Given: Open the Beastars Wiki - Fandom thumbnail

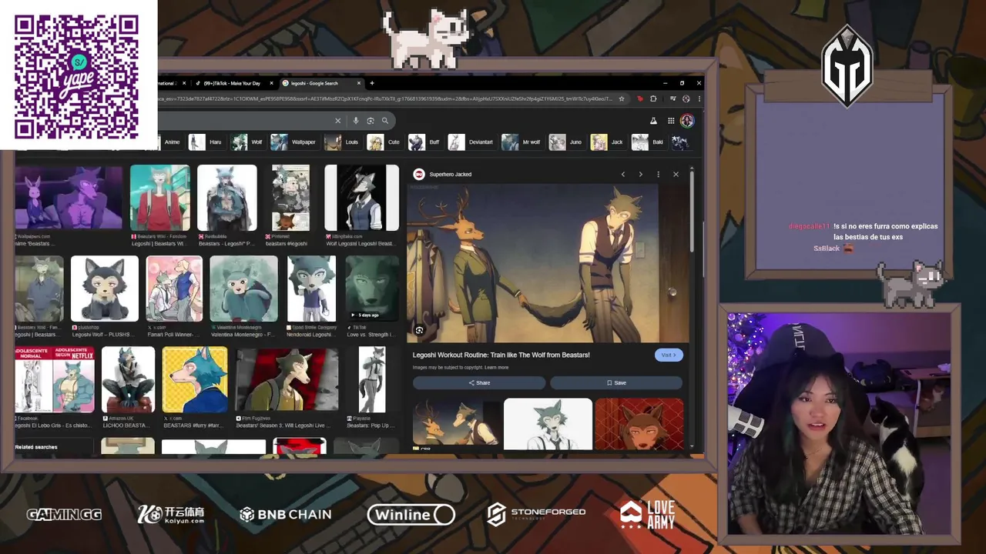Looking at the screenshot, I should (x=159, y=198).
